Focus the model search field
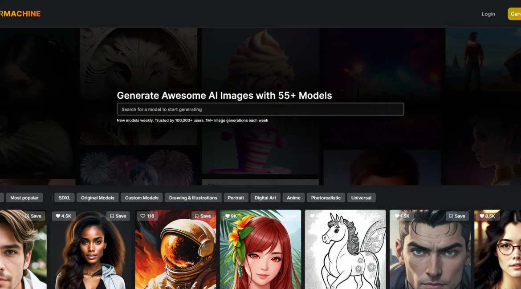 260,109
